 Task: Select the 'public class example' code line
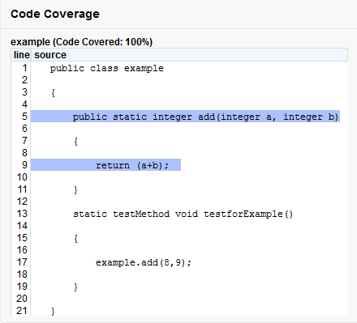coord(106,68)
